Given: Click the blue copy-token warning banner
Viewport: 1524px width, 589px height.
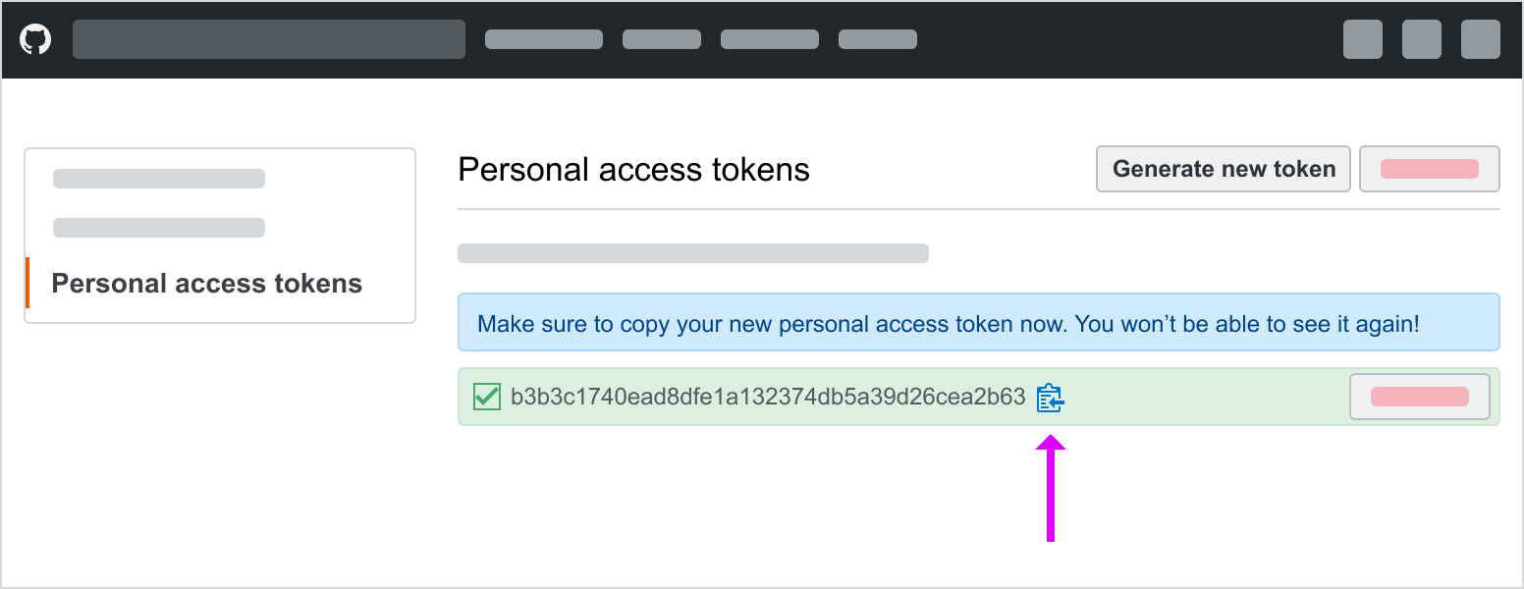Looking at the screenshot, I should pyautogui.click(x=979, y=322).
